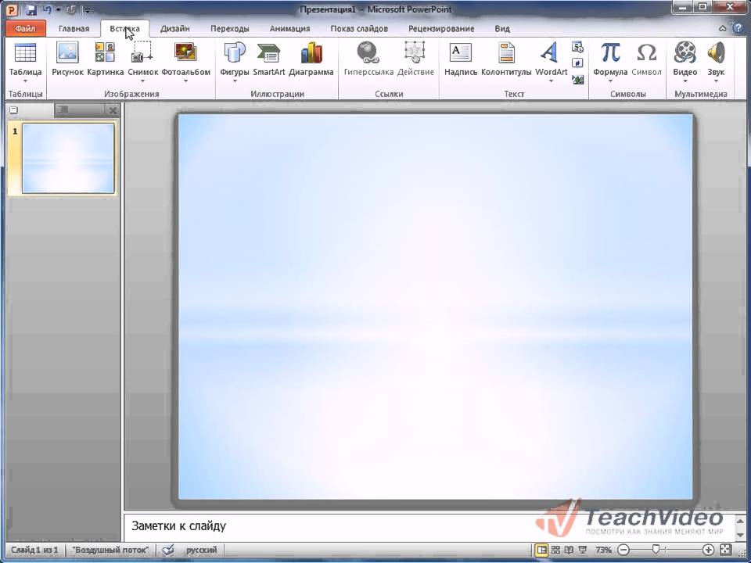
Task: Click the русский language indicator
Action: point(202,550)
